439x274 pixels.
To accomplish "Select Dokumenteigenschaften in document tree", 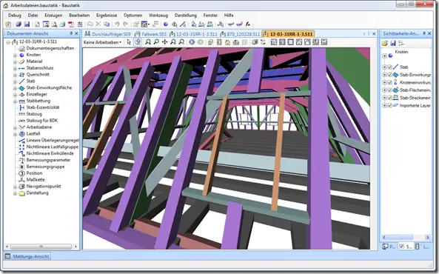I will coord(50,48).
